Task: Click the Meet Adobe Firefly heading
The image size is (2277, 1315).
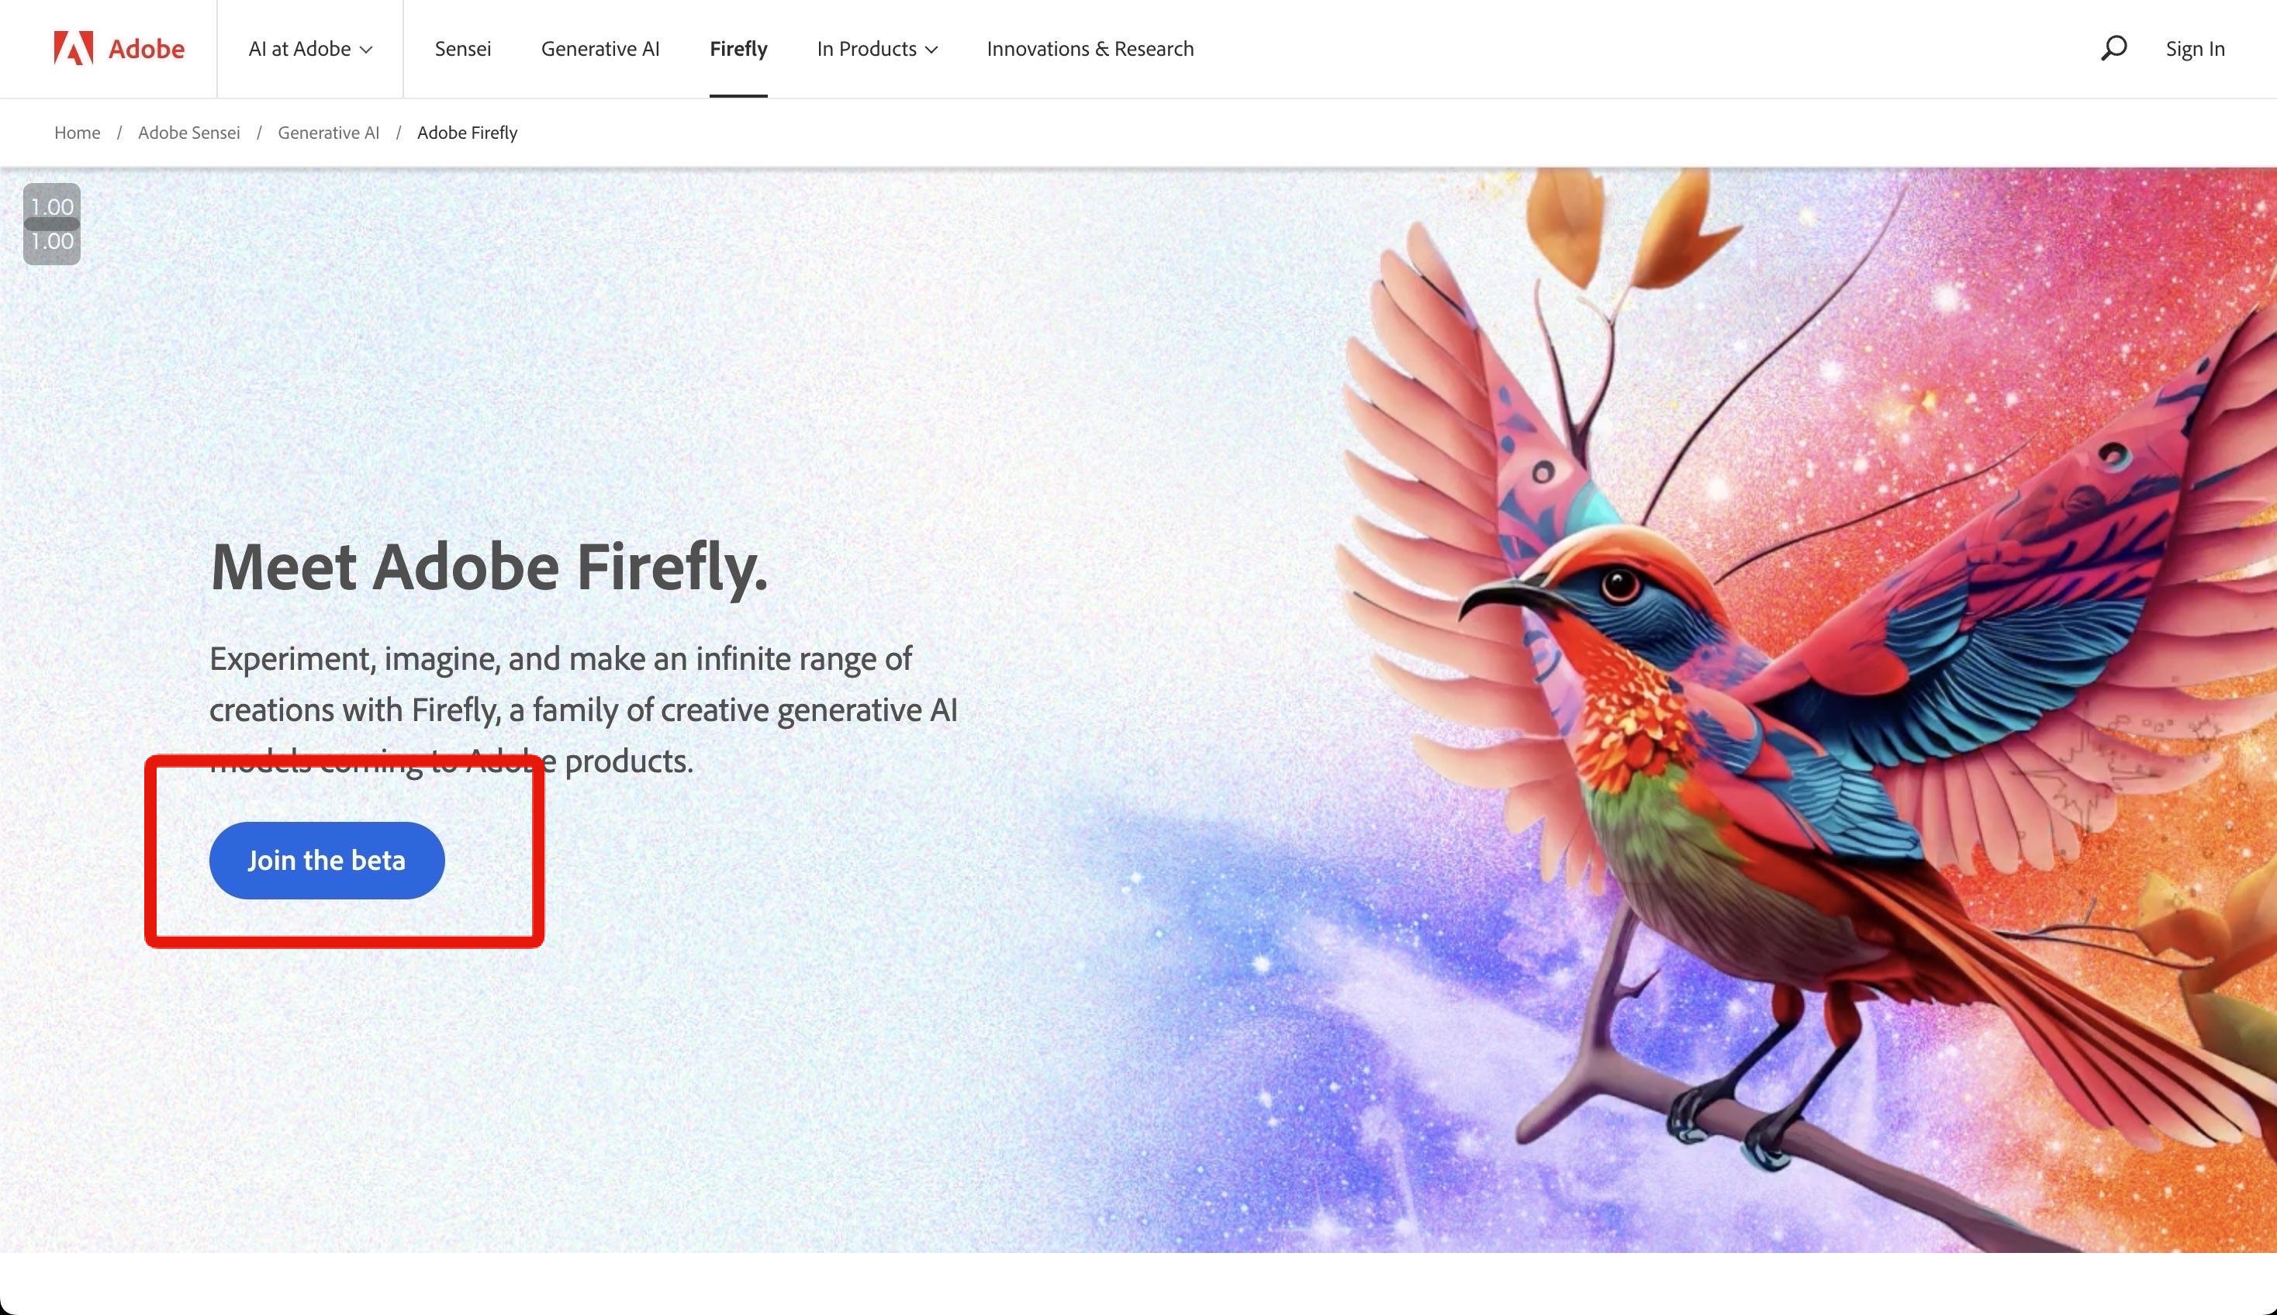Action: pos(489,568)
